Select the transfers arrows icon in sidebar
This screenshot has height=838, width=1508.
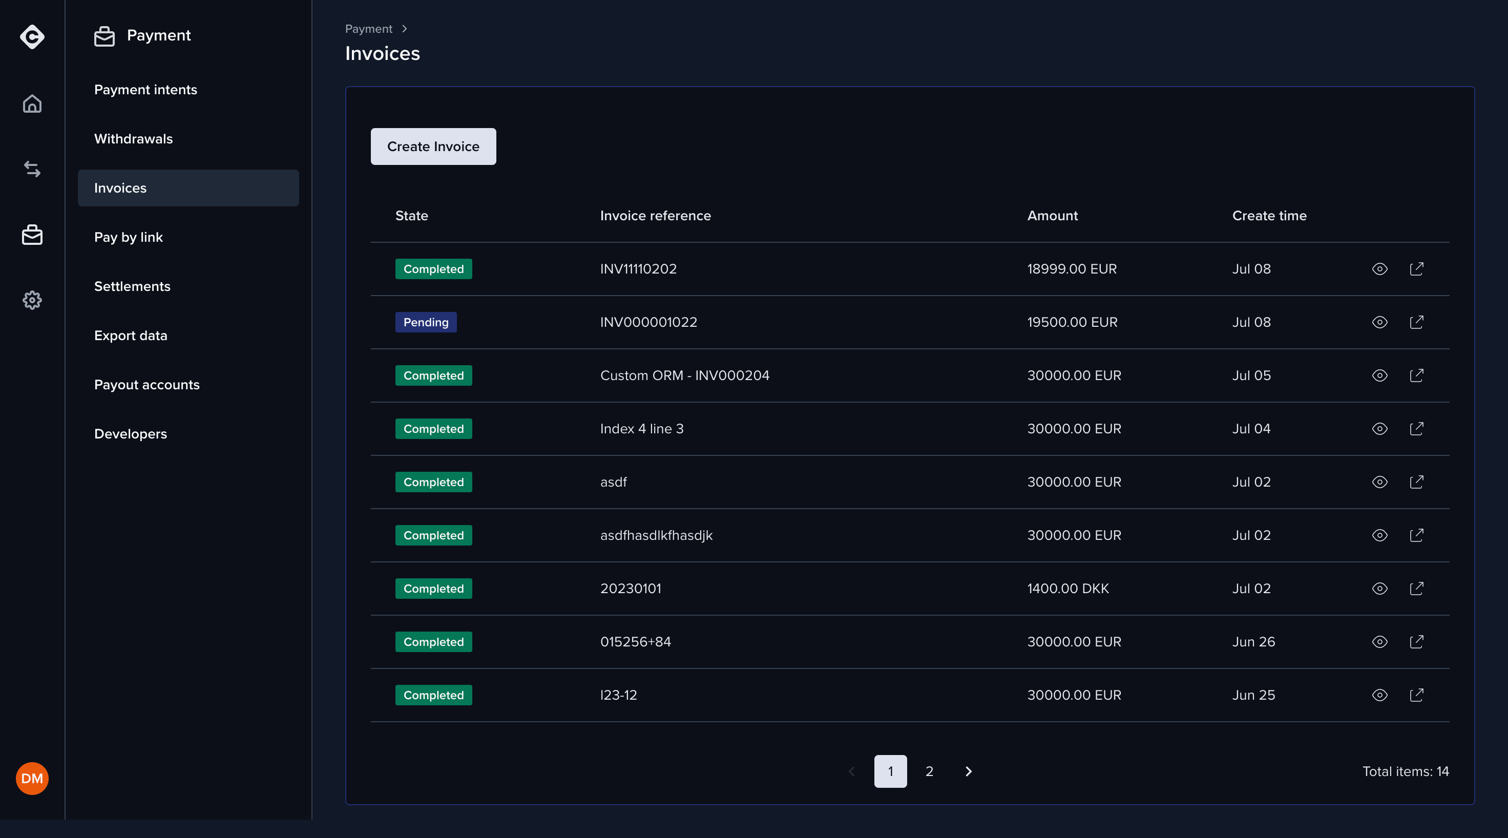coord(32,169)
